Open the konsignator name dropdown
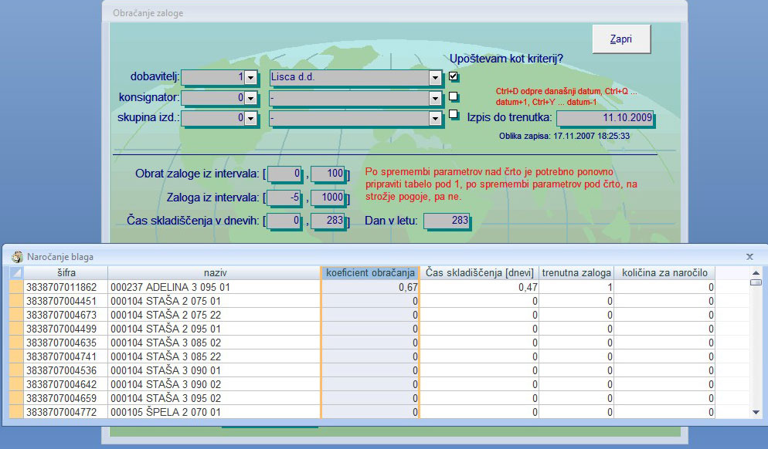The width and height of the screenshot is (768, 449). pyautogui.click(x=435, y=99)
